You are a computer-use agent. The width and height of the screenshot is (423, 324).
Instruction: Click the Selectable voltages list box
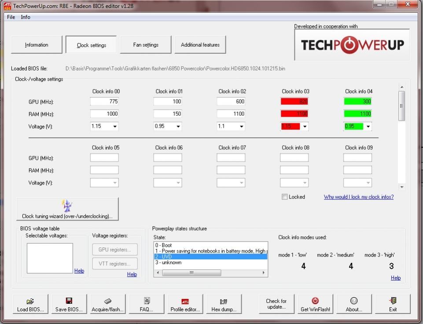pos(50,258)
